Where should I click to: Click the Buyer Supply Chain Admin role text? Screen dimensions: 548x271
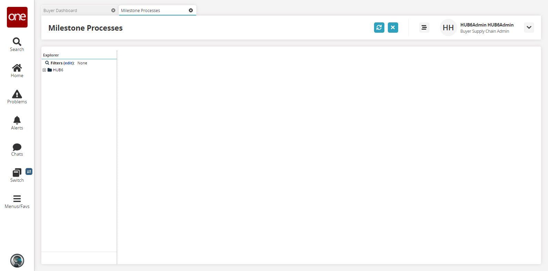tap(485, 31)
